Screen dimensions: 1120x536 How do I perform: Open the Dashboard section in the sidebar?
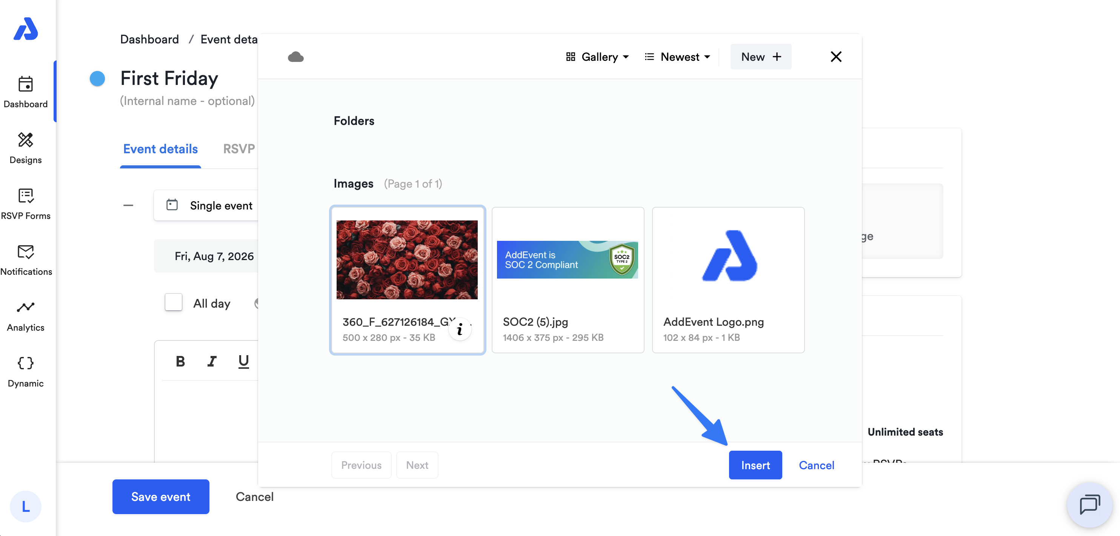click(x=26, y=92)
